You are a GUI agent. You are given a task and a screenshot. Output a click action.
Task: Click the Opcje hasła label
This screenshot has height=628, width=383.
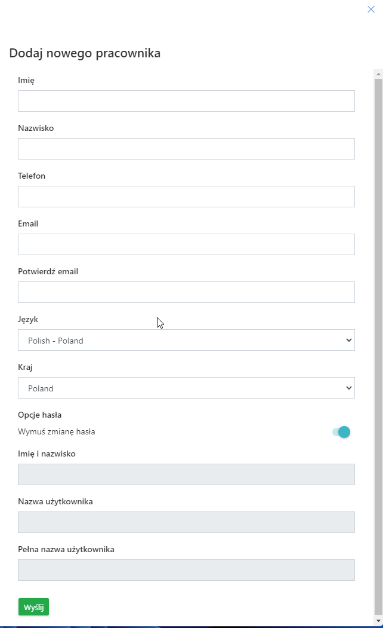[x=40, y=415]
